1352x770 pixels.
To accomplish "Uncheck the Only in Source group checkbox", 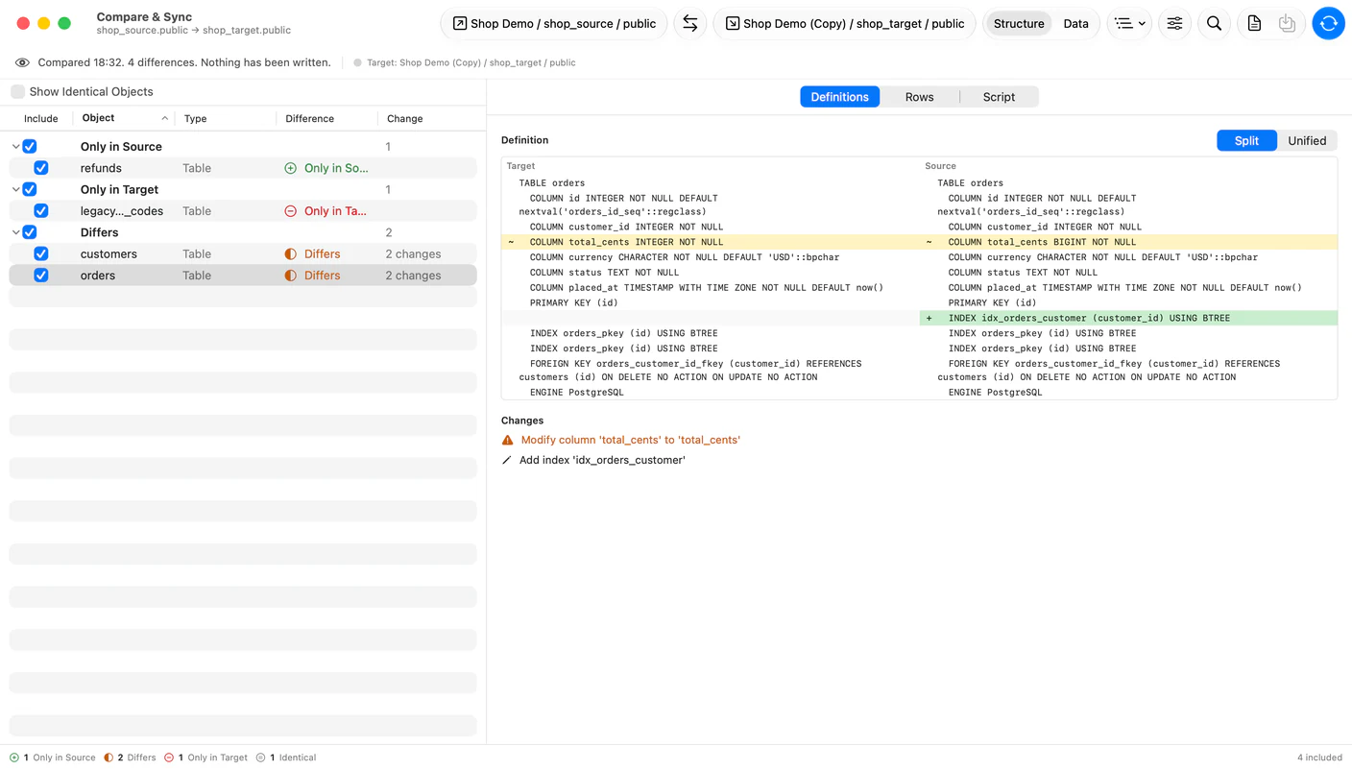I will [30, 147].
